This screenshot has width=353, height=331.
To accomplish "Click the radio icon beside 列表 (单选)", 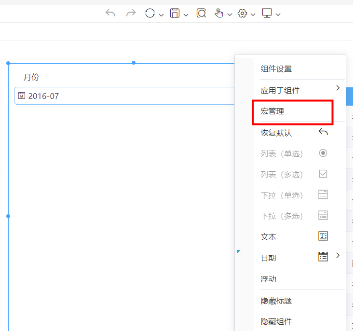I will tap(323, 153).
